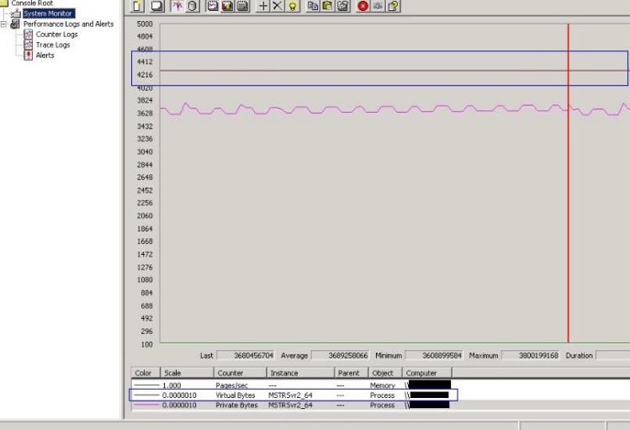The width and height of the screenshot is (630, 430).
Task: Click the Counter Logs icon
Action: coord(28,35)
